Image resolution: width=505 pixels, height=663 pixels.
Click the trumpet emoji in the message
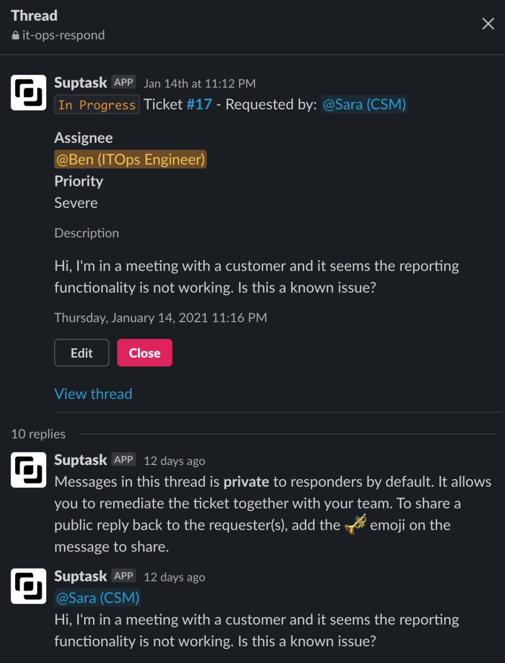[x=355, y=525]
